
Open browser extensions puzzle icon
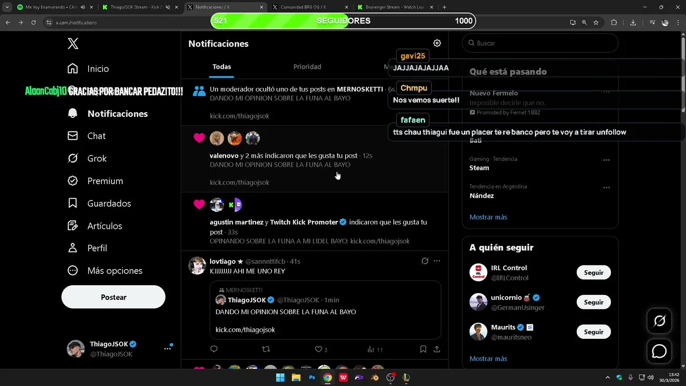tap(614, 23)
